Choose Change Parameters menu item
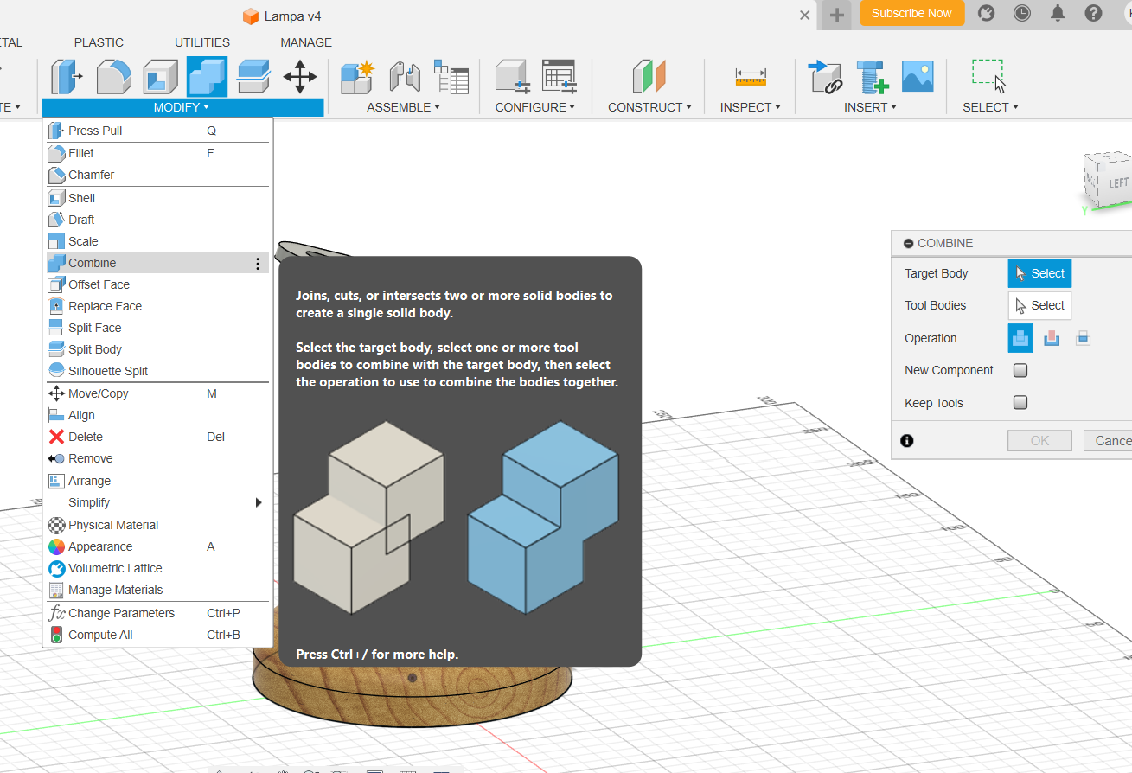The height and width of the screenshot is (773, 1132). [x=157, y=613]
